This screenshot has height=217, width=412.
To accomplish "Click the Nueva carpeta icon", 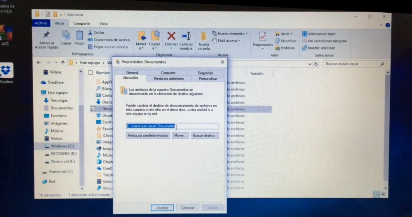I will tap(203, 36).
